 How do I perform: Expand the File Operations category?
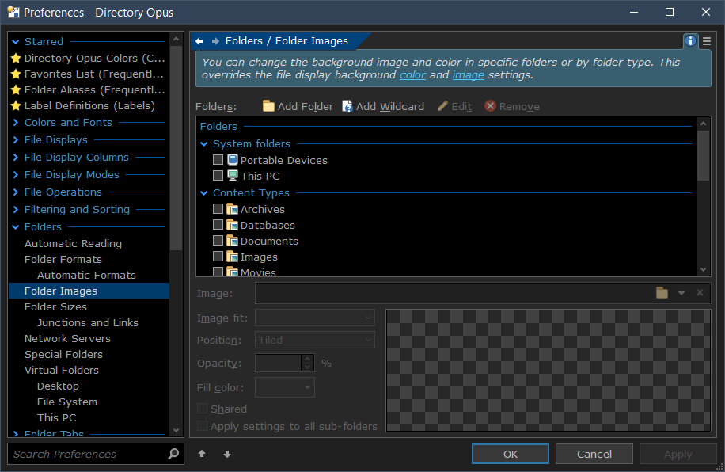point(16,192)
